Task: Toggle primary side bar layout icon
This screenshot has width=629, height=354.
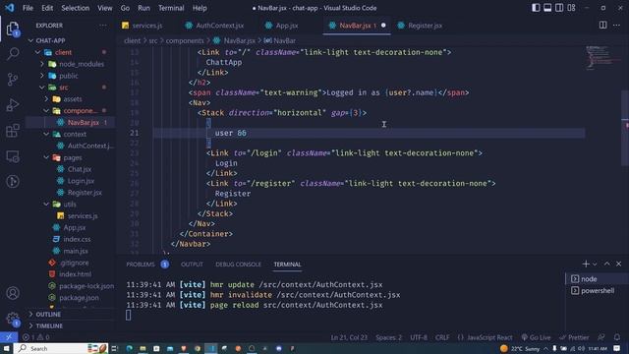Action: pos(536,8)
